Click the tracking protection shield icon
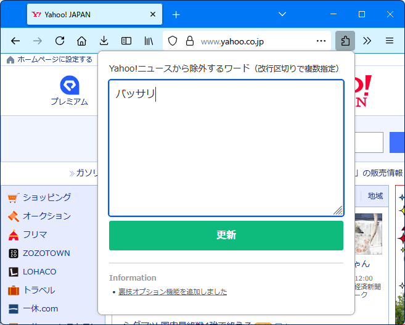Viewport: 405px width, 325px height. click(173, 41)
